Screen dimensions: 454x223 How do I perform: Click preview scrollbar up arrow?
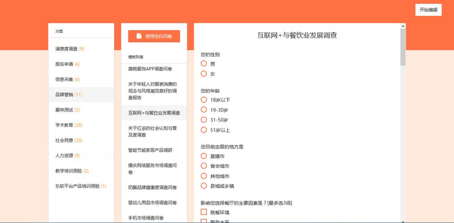coord(403,26)
